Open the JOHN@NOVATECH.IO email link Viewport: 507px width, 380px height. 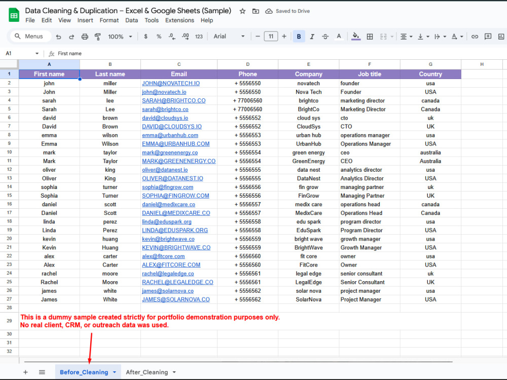[171, 84]
